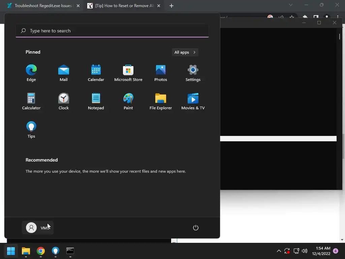Open network status in system tray
The image size is (345, 259).
(x=296, y=251)
